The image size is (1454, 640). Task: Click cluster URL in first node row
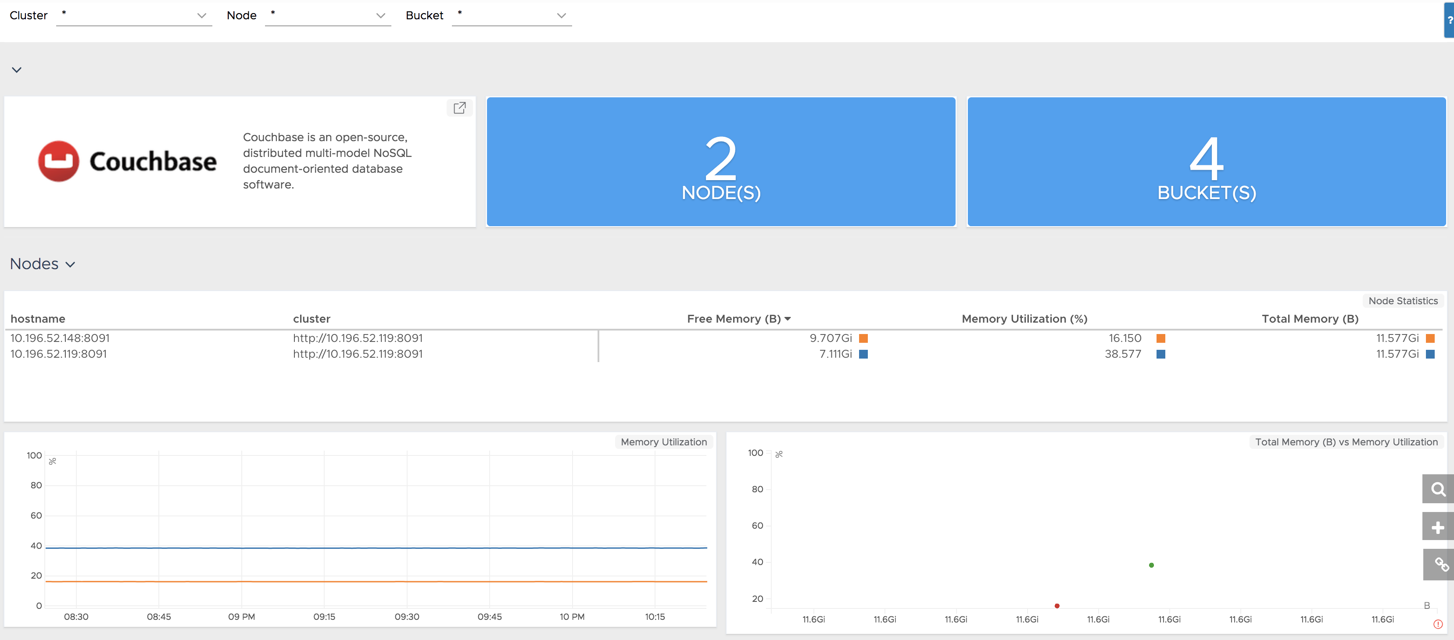357,338
